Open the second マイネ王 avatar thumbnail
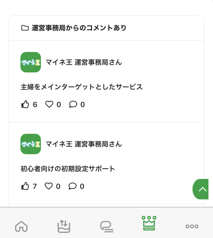The height and width of the screenshot is (238, 213). 31,144
